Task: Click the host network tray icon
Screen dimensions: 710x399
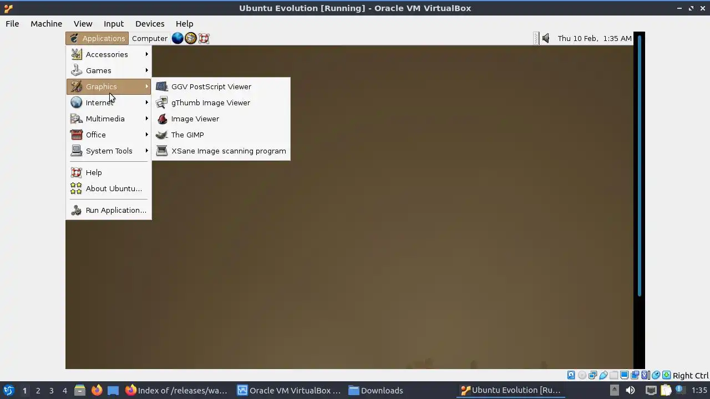Action: coord(651,390)
